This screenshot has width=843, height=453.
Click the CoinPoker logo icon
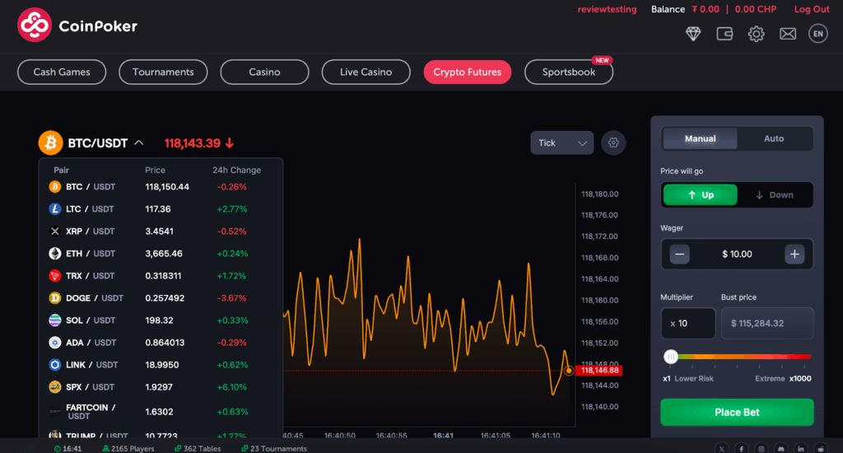[x=35, y=26]
